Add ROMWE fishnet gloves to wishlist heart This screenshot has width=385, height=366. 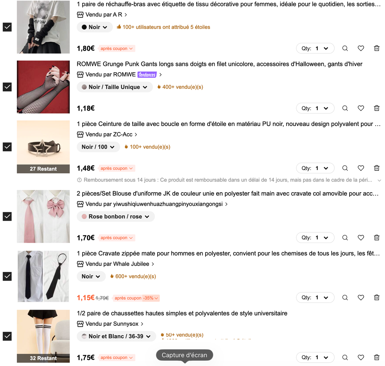click(361, 108)
